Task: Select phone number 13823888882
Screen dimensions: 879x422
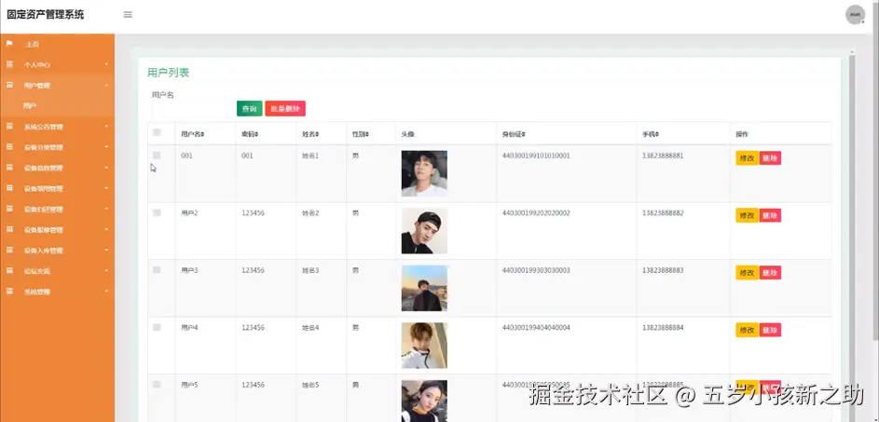Action: [663, 213]
